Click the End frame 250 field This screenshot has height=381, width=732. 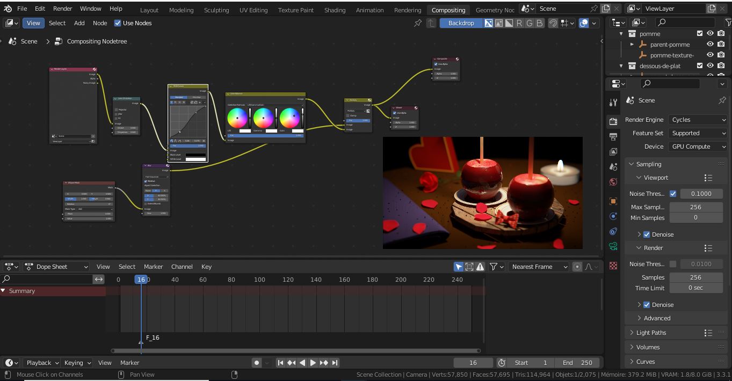point(577,362)
